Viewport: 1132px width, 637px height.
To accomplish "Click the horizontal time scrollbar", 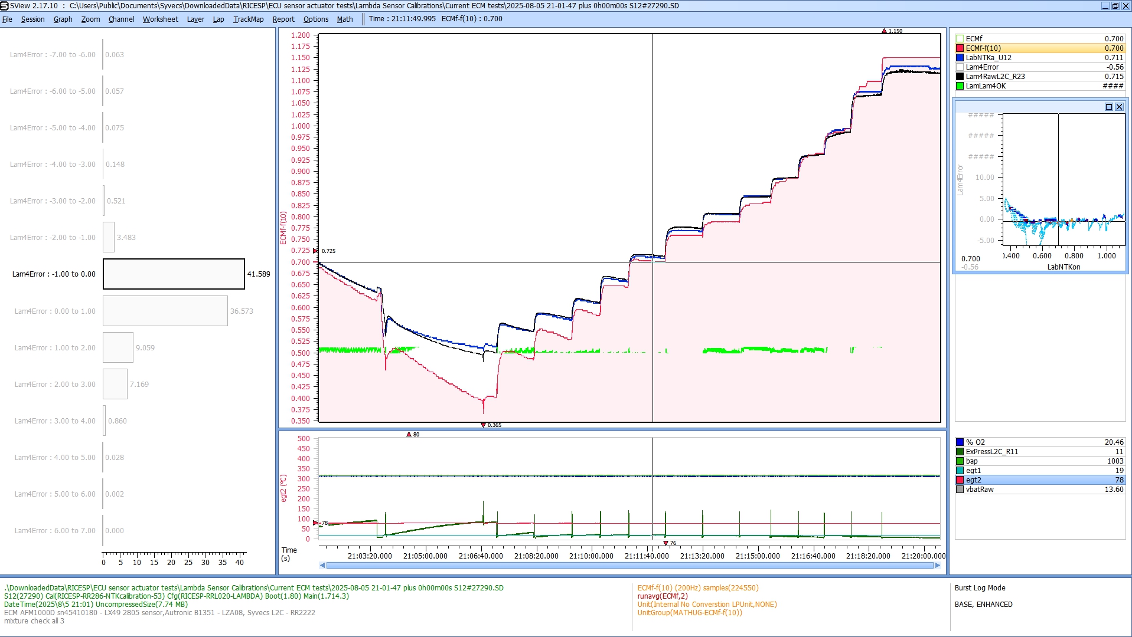I will 629,566.
